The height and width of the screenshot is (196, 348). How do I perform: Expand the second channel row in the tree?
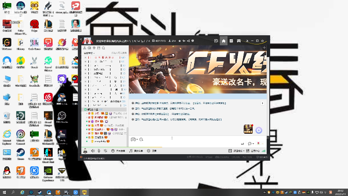click(x=85, y=61)
